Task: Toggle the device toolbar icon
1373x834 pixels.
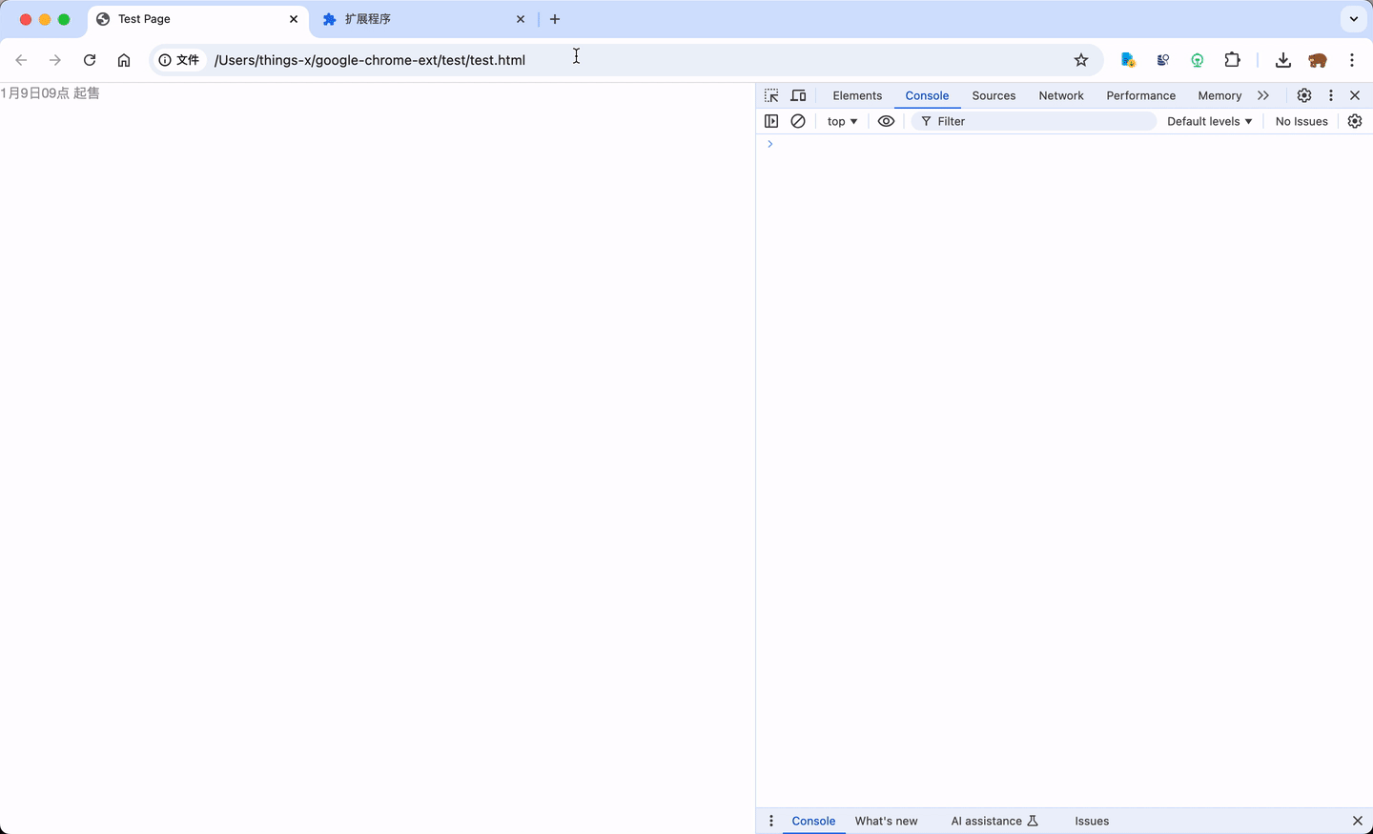Action: click(798, 95)
